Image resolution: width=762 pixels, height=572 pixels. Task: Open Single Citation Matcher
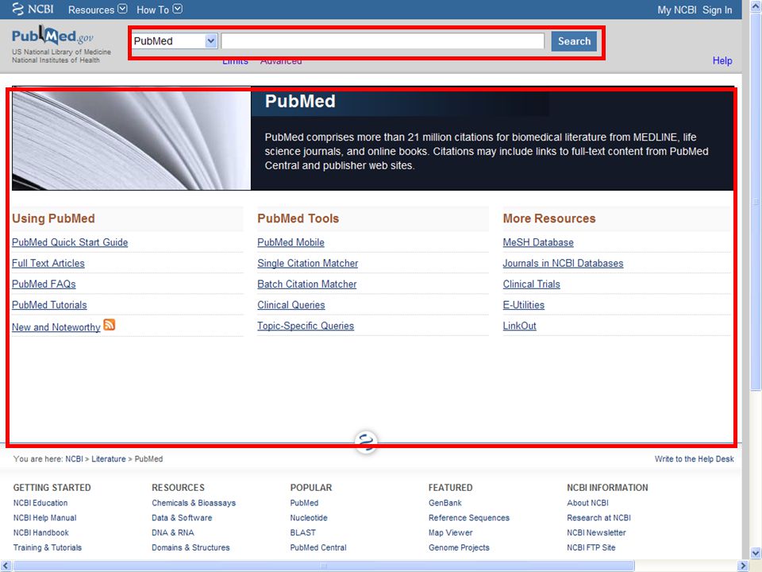(x=308, y=263)
